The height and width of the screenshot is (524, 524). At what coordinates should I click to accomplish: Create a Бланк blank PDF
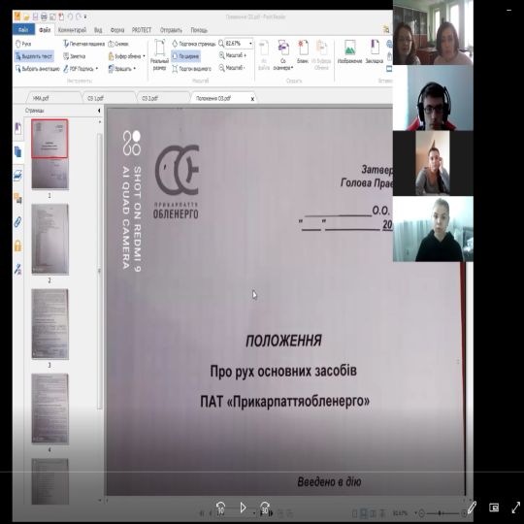click(303, 52)
